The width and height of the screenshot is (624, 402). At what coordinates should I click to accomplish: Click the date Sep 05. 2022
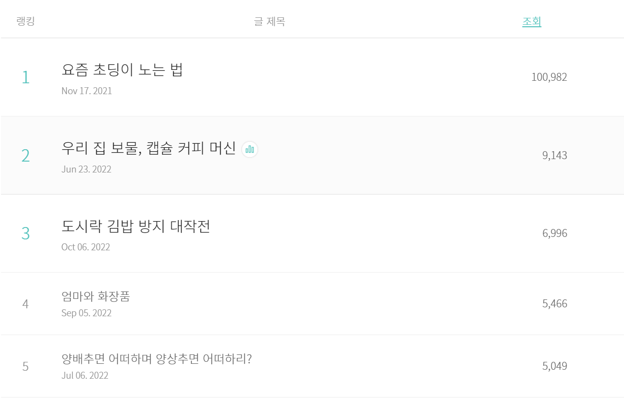(86, 313)
